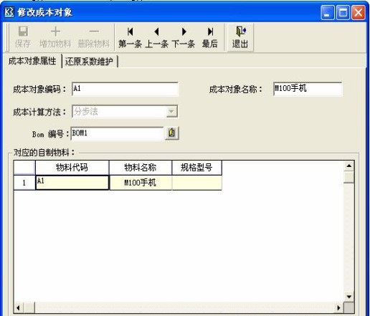The height and width of the screenshot is (316, 370).
Task: Switch to the 还原系数维护 tab
Action: point(89,62)
